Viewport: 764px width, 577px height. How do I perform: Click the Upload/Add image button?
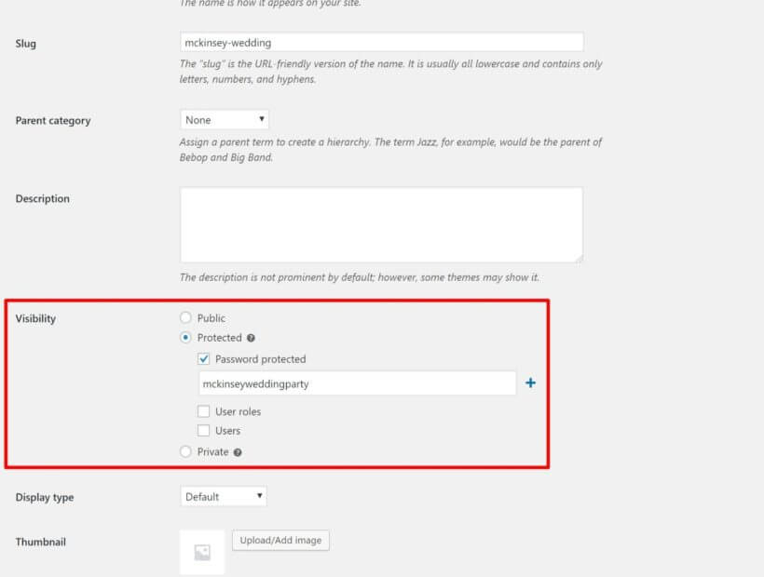[x=280, y=540]
